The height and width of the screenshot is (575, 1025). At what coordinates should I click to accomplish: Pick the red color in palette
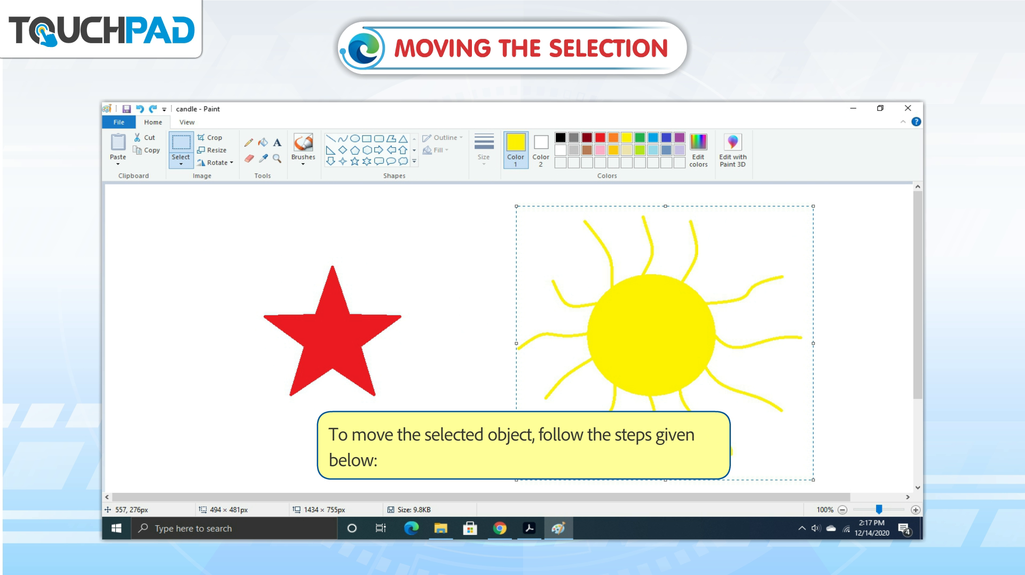coord(600,138)
